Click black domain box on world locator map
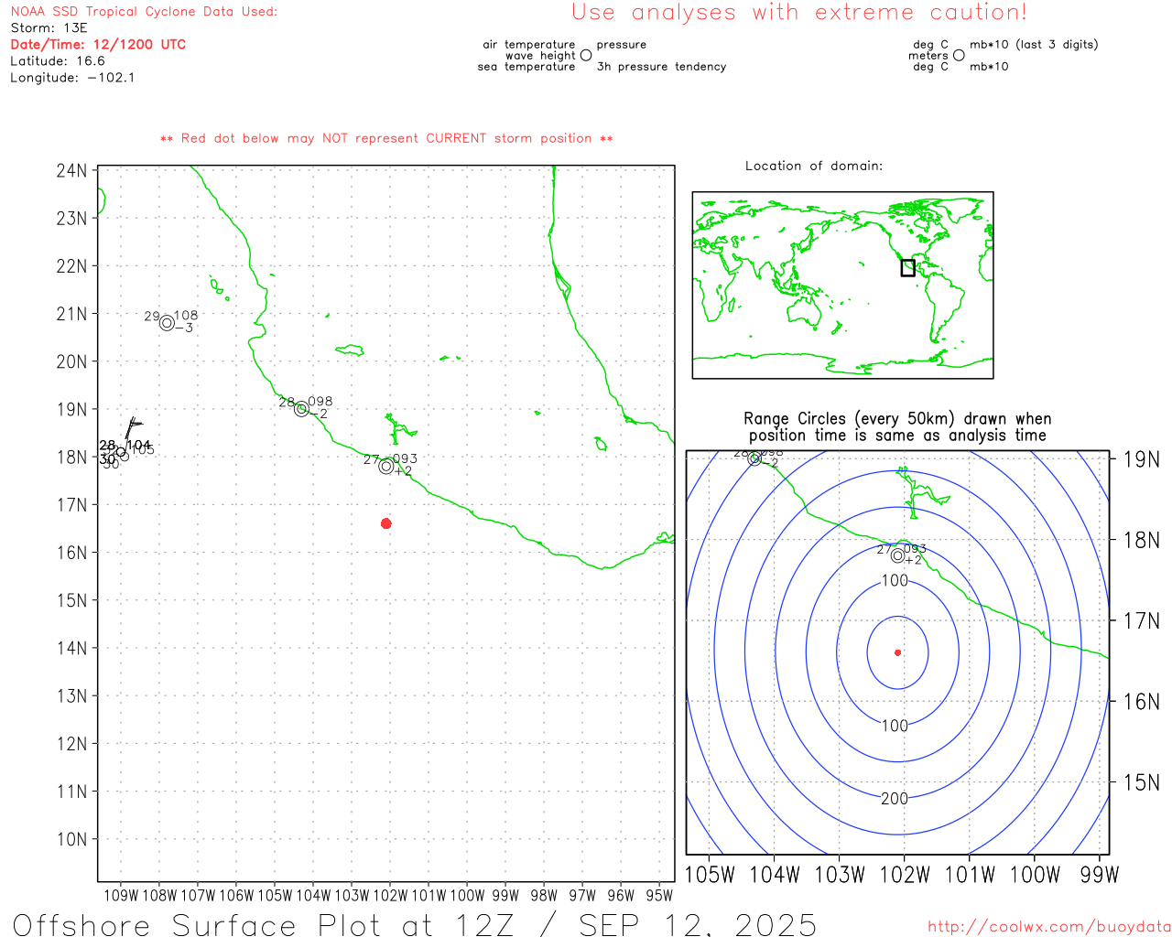The width and height of the screenshot is (1172, 937). coord(907,267)
